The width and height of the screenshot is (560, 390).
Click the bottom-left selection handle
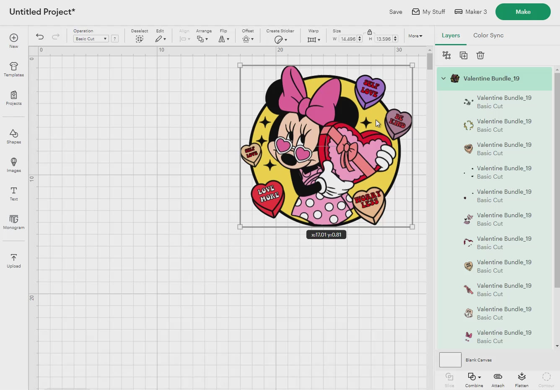click(240, 227)
